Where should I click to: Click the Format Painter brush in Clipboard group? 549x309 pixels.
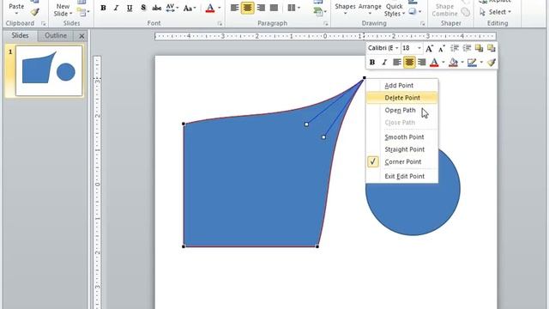tap(34, 12)
